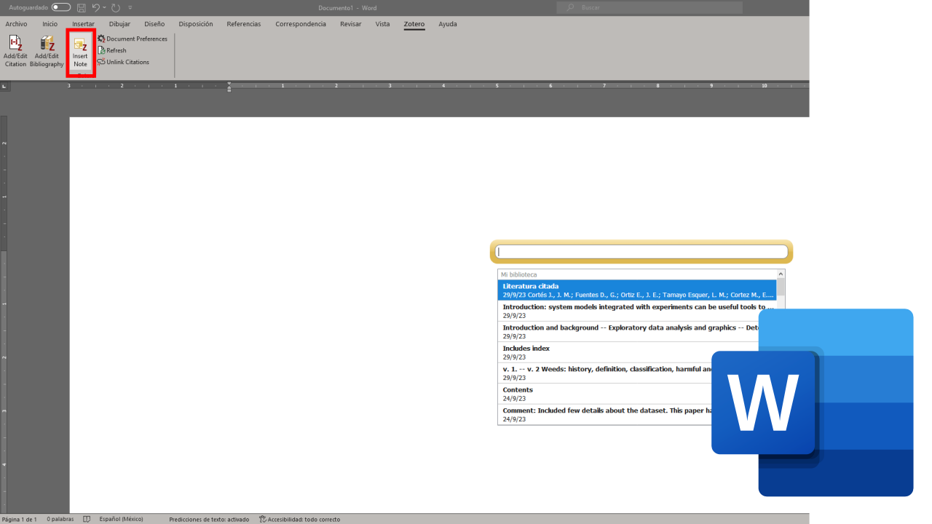Click the Zotero note search field
This screenshot has width=932, height=524.
[x=641, y=252]
